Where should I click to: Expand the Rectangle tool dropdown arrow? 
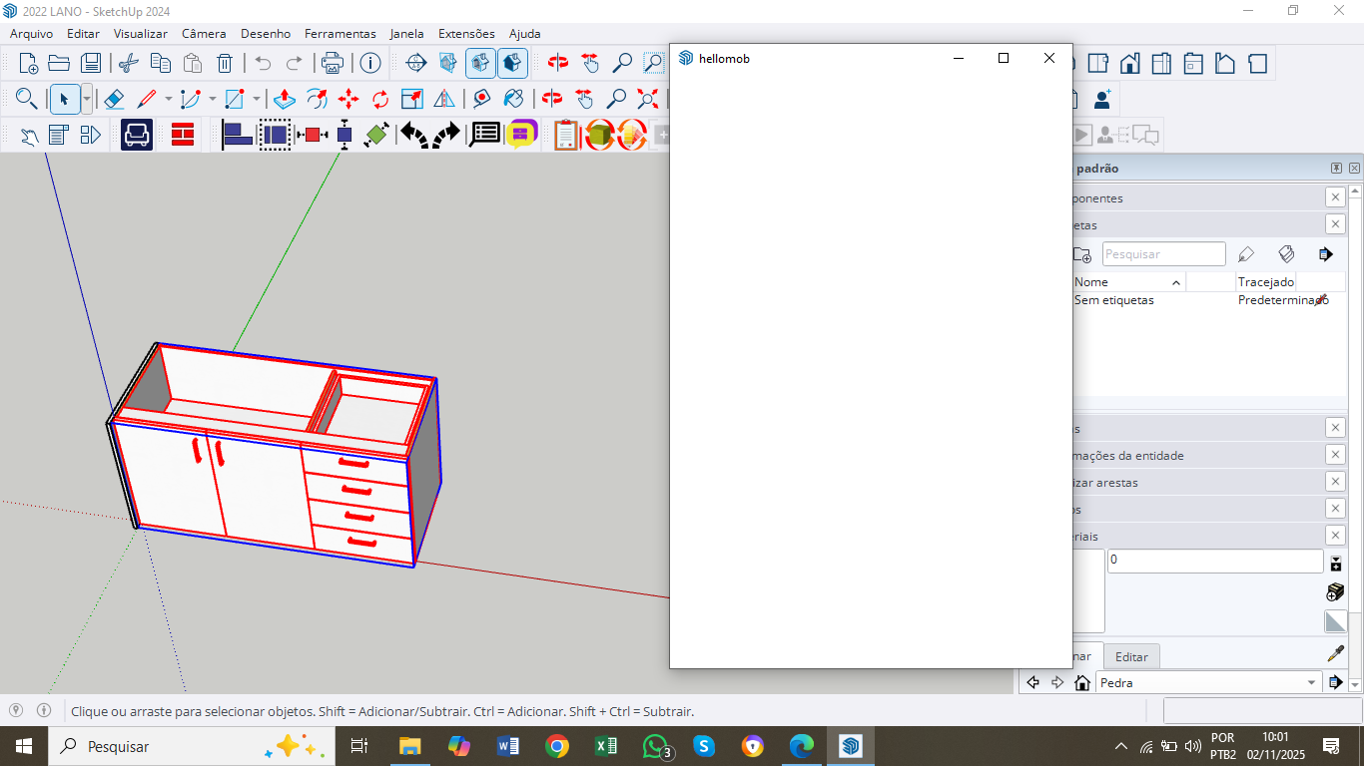(x=257, y=99)
